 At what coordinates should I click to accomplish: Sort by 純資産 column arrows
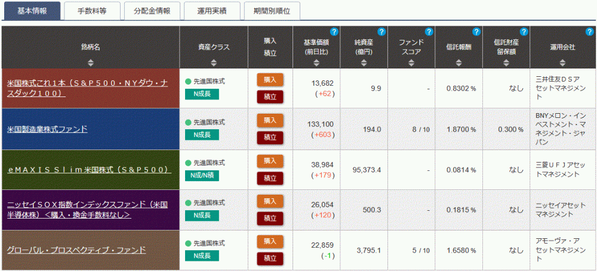point(364,61)
